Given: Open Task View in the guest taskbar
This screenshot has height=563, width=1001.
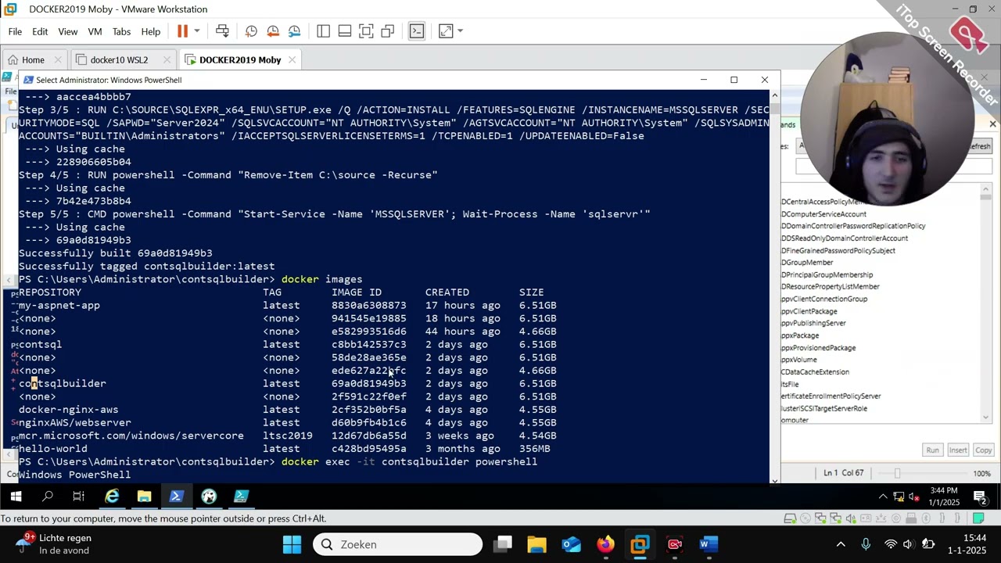Looking at the screenshot, I should tap(78, 497).
